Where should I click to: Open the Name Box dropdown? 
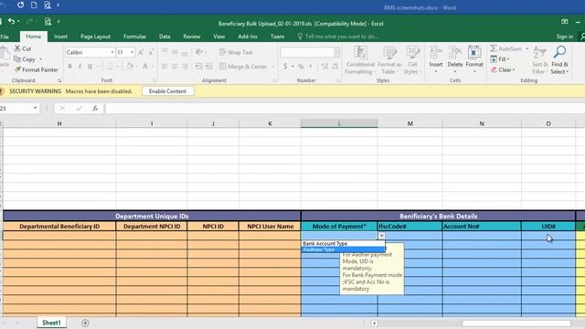[x=35, y=108]
